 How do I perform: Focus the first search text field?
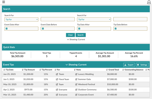pos(58,19)
